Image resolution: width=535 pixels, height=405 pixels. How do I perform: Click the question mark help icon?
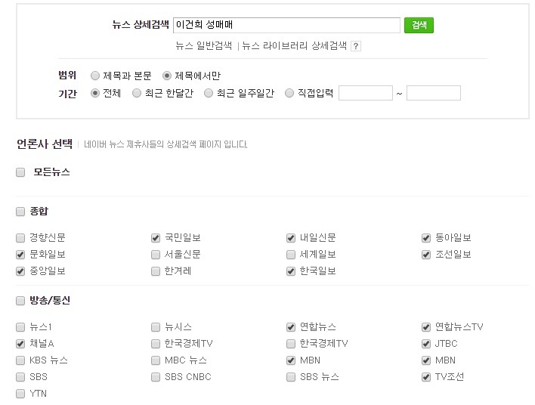pos(356,46)
